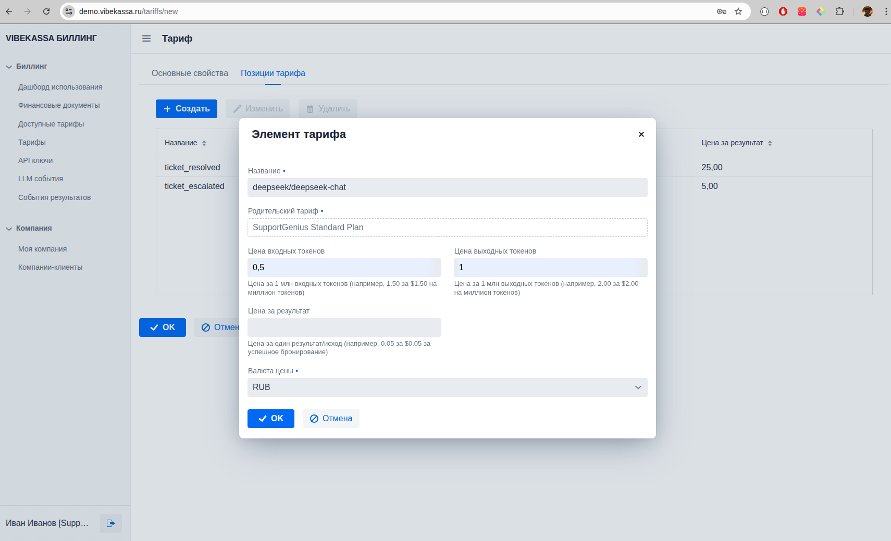
Task: Edit the Название text field
Action: [447, 187]
